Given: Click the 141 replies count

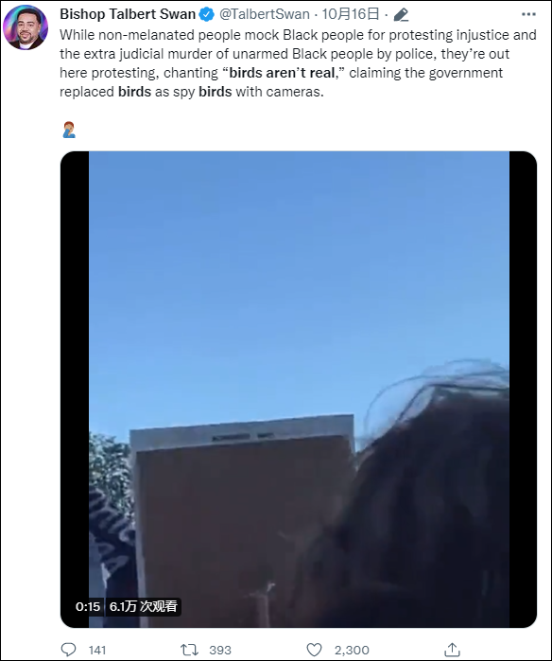Looking at the screenshot, I should 97,650.
